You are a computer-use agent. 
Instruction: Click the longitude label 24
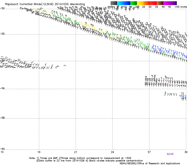pos(112,152)
